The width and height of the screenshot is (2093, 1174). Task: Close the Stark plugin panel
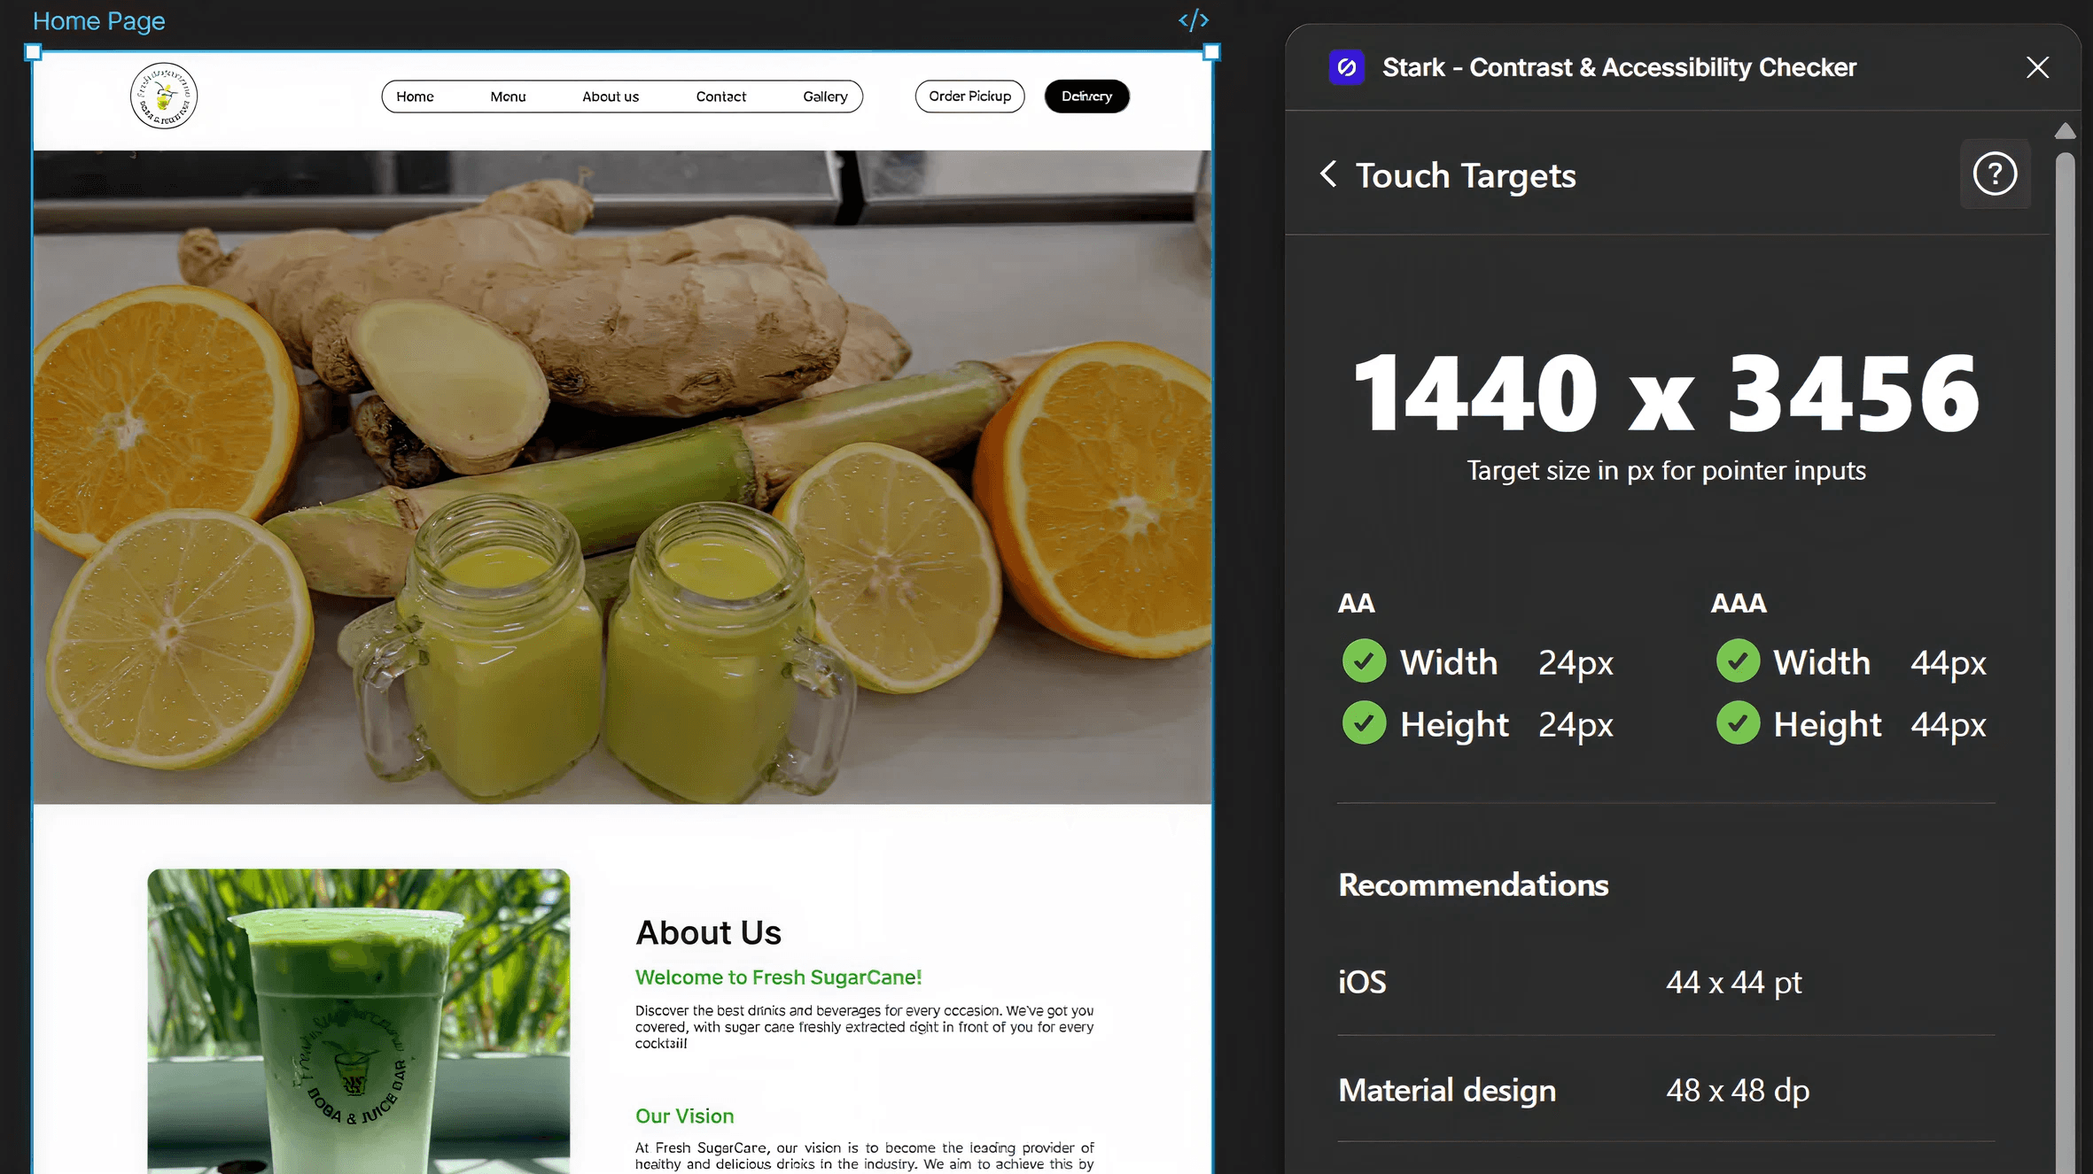point(2037,67)
